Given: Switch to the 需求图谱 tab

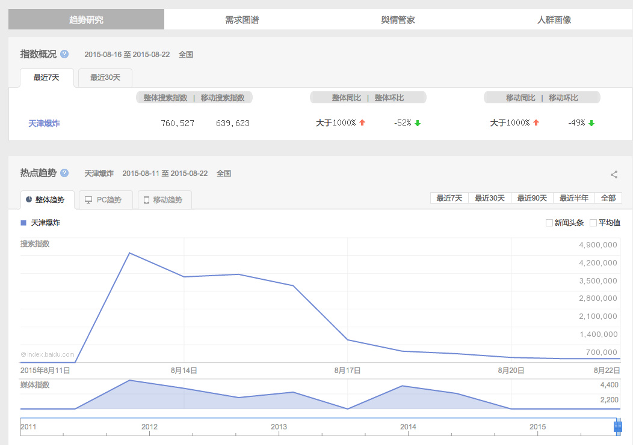Looking at the screenshot, I should click(x=242, y=20).
